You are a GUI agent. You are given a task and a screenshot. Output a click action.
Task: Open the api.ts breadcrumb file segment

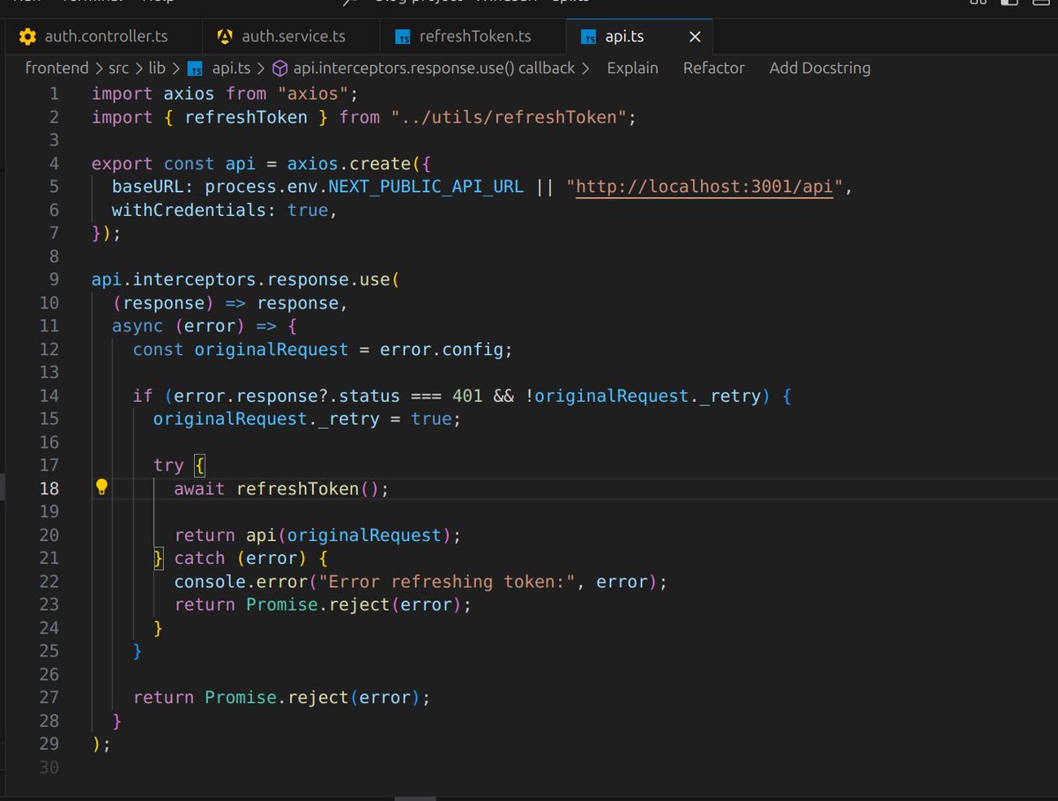pos(231,68)
